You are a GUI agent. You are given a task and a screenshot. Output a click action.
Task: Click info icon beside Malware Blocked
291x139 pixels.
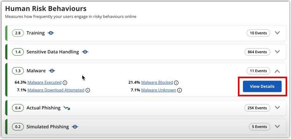click(x=176, y=82)
